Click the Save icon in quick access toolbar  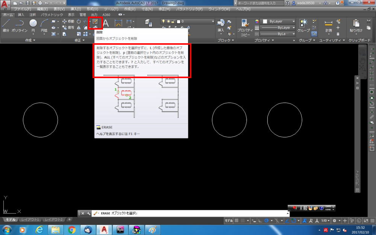(27, 3)
